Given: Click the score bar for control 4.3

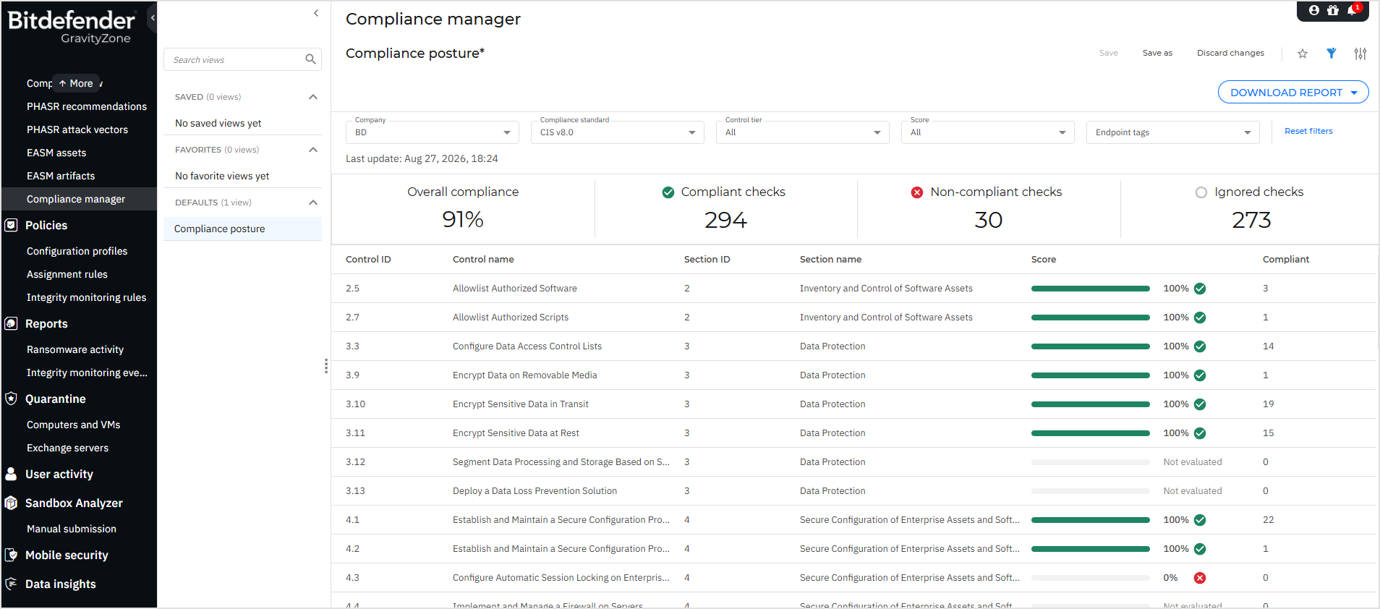Looking at the screenshot, I should pos(1090,578).
